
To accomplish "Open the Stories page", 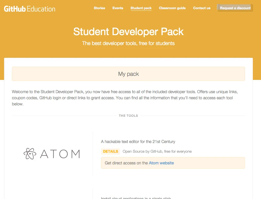I will tap(99, 8).
